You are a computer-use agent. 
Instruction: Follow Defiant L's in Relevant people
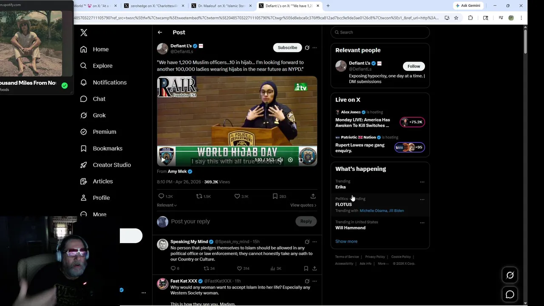pos(414,66)
